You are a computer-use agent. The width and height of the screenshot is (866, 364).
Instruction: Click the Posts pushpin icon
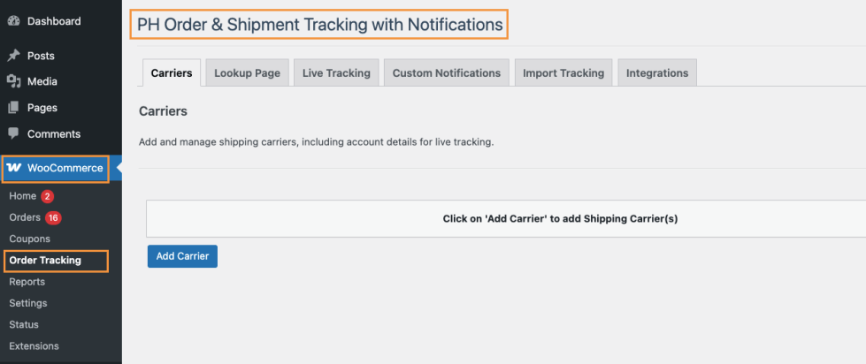pyautogui.click(x=13, y=56)
